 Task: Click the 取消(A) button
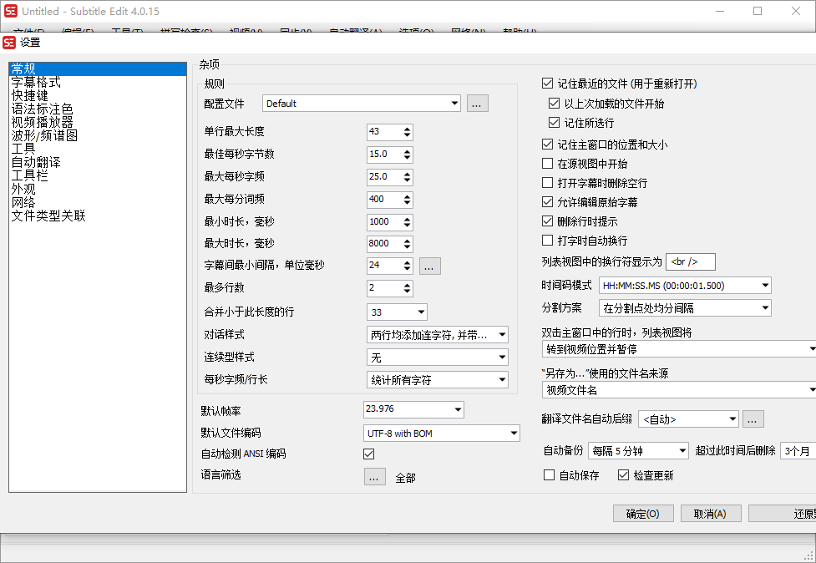[710, 513]
